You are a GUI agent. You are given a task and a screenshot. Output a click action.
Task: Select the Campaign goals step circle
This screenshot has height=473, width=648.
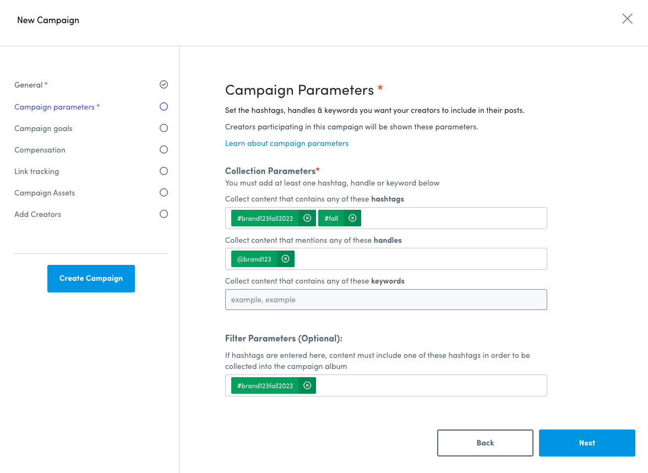click(164, 128)
